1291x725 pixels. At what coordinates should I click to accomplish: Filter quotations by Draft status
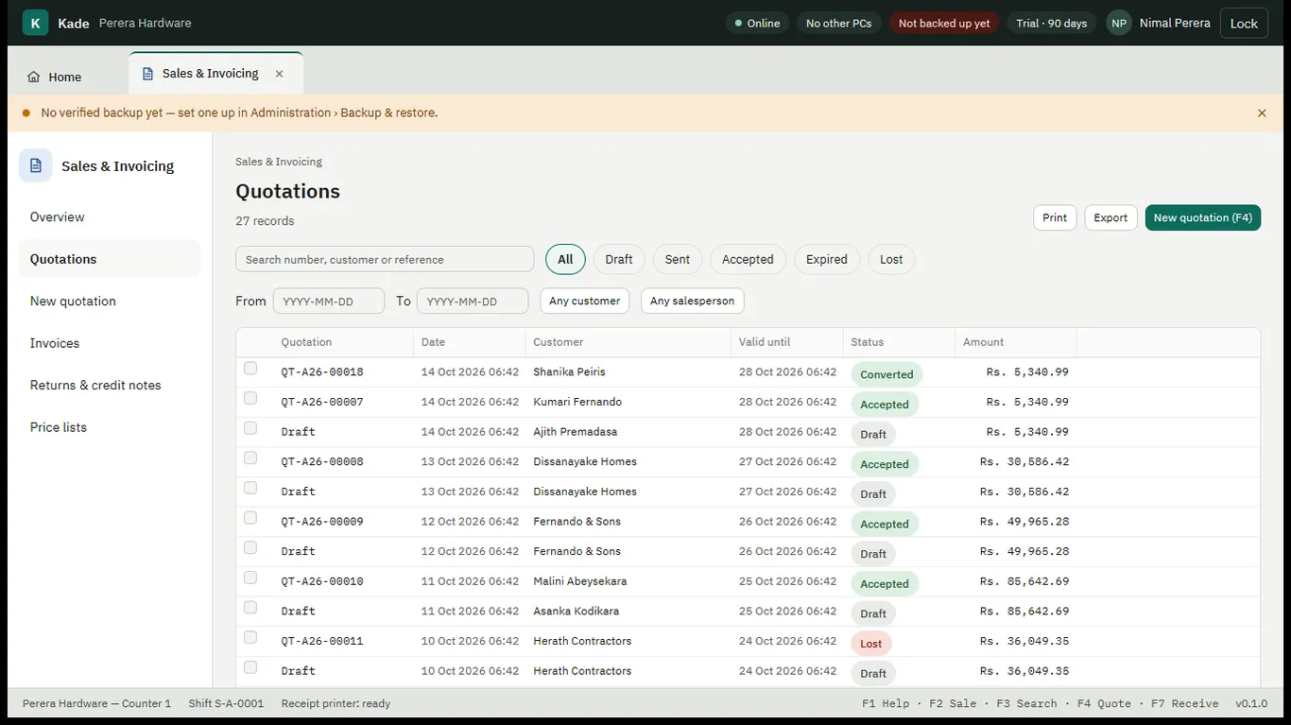point(619,260)
